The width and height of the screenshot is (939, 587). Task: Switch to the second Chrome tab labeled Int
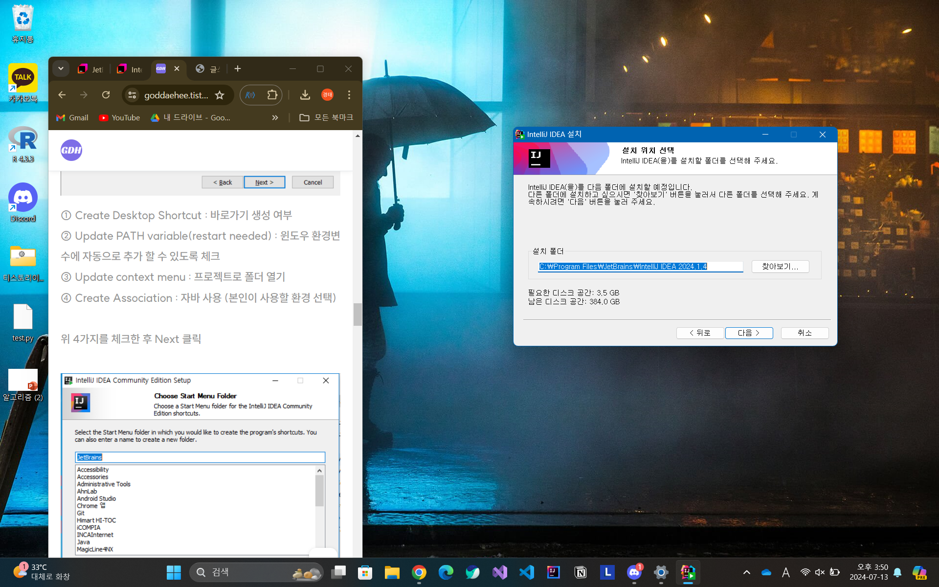(x=130, y=69)
